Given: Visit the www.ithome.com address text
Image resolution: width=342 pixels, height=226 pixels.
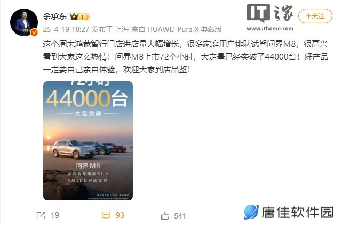Looking at the screenshot, I should [x=270, y=29].
